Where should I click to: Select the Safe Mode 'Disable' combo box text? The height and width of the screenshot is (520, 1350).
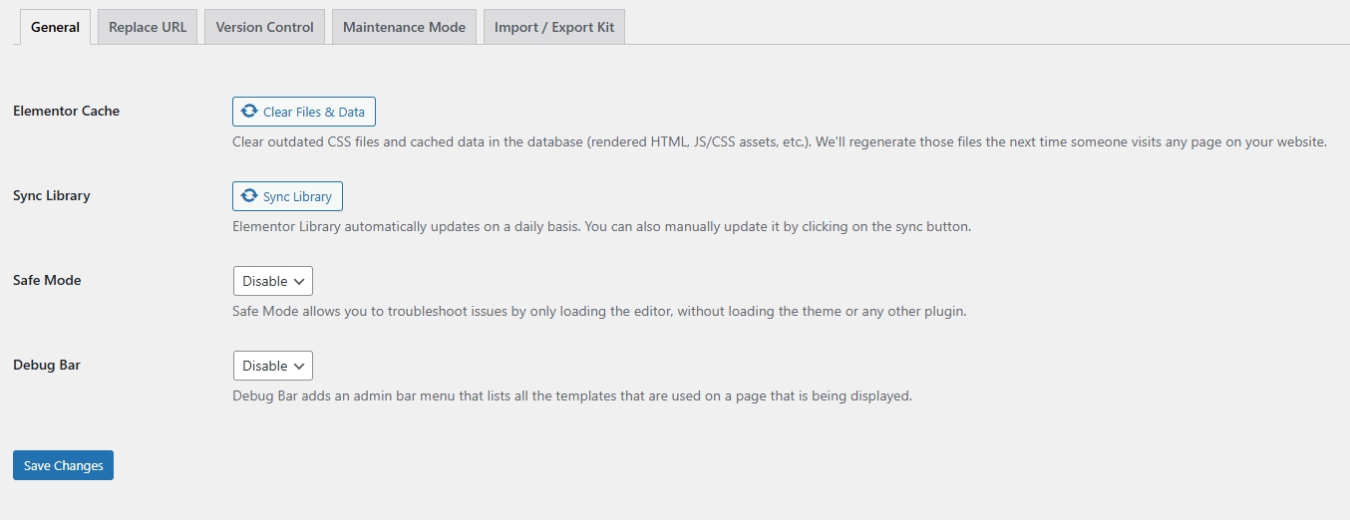coord(264,281)
